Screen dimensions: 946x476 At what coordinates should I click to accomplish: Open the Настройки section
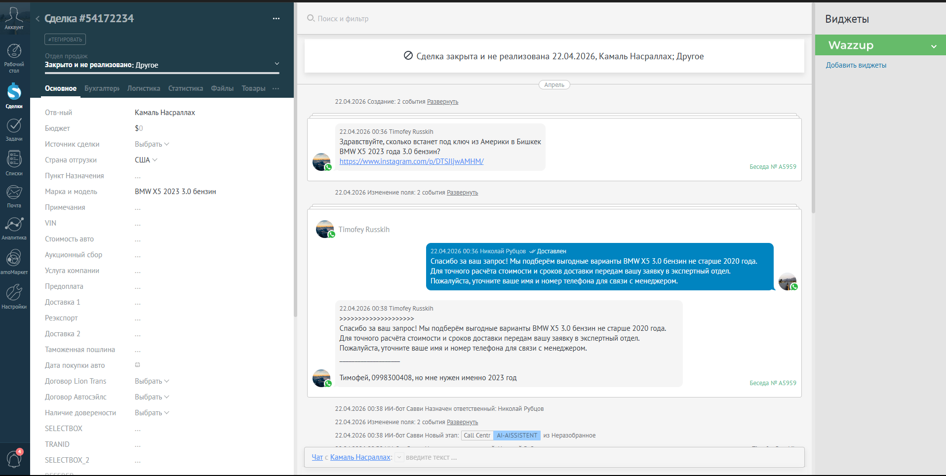coord(14,296)
